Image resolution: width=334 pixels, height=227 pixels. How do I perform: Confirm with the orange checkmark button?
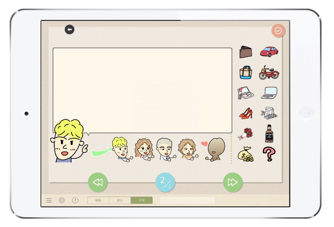click(278, 31)
